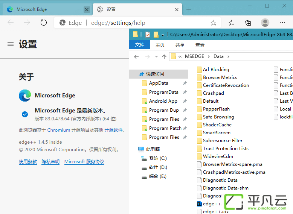Click the Edge forward navigation arrow
293x214 pixels.
tap(27, 23)
